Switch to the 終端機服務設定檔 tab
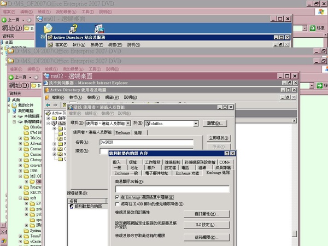Viewport: 328px width, 246px height. coord(200,162)
